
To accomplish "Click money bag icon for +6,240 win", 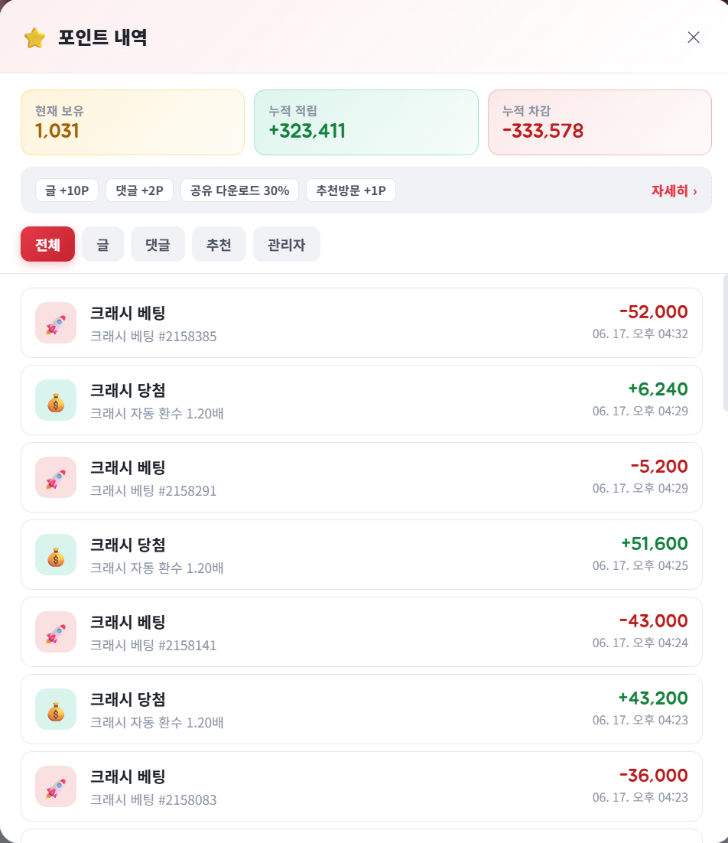I will [56, 400].
